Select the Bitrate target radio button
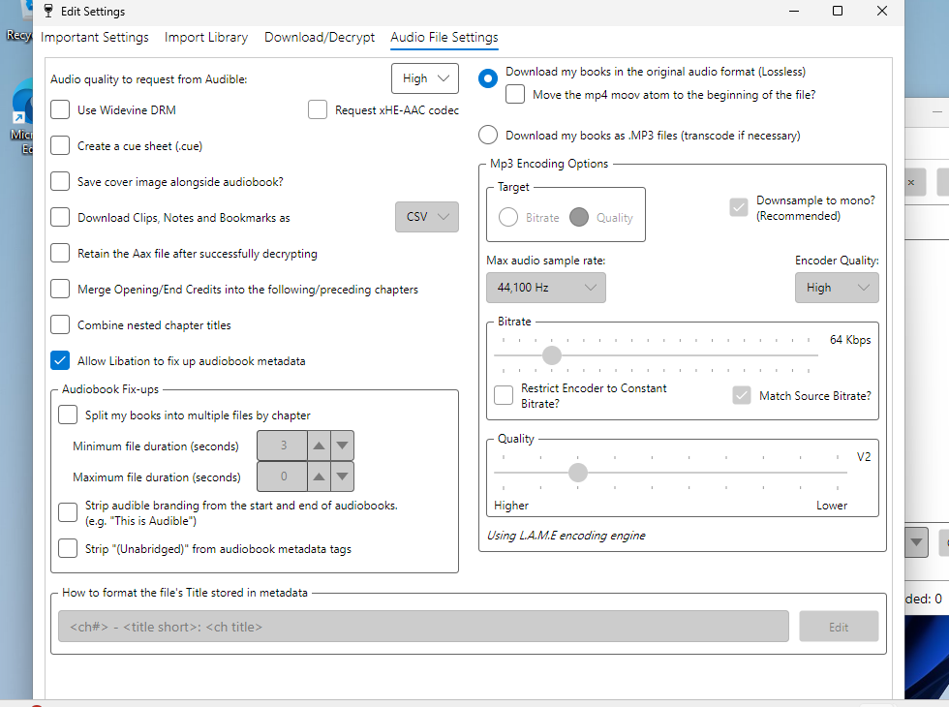Screen dimensions: 949x707 508,217
